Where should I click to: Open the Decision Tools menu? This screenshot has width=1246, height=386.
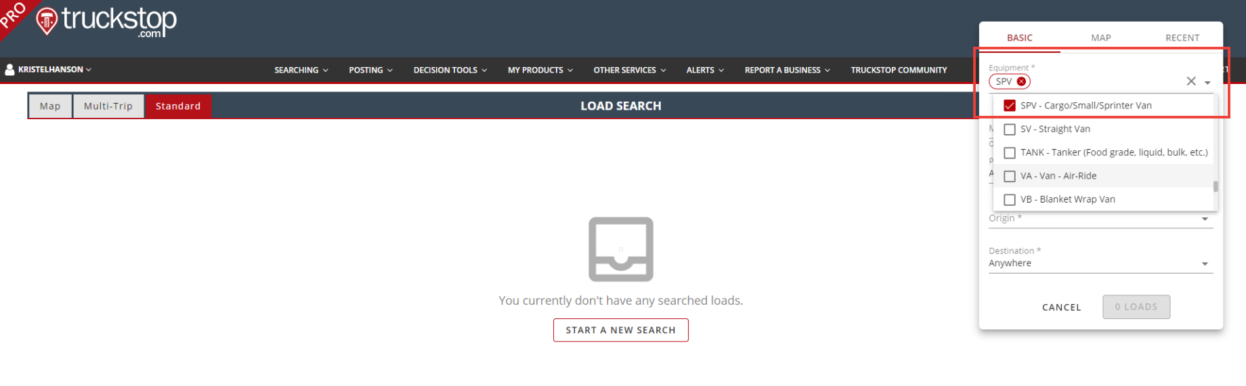[x=450, y=70]
